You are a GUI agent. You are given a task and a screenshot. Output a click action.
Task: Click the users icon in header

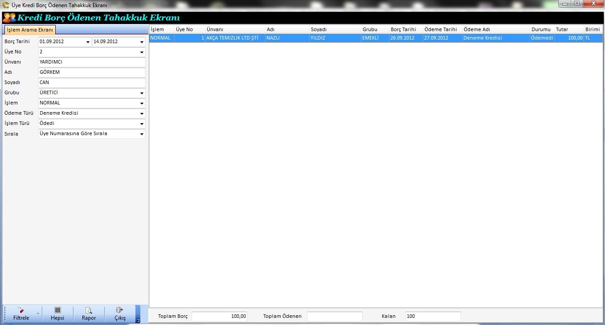[x=9, y=18]
